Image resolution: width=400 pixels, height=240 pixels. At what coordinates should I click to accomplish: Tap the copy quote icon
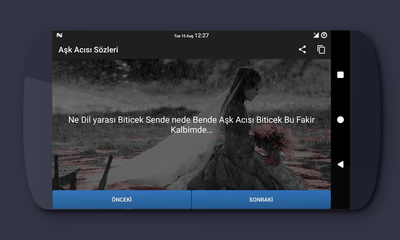pos(321,49)
